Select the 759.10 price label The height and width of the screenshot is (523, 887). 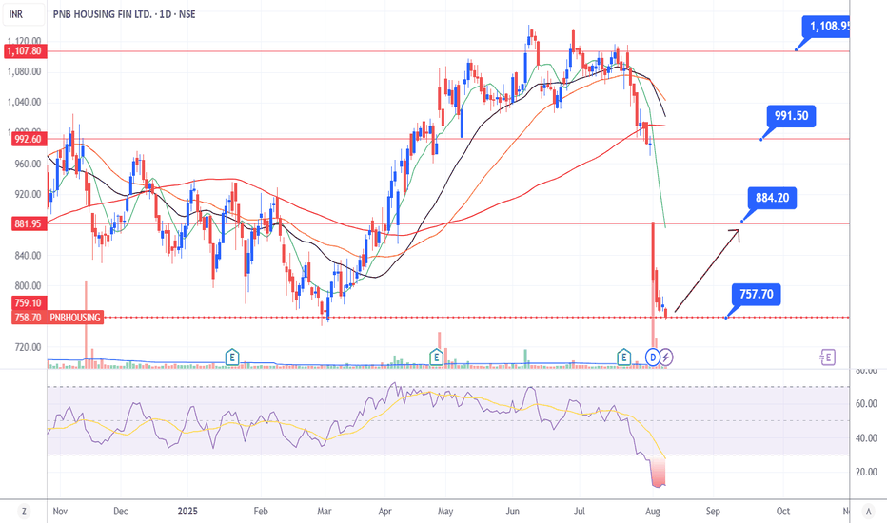[x=29, y=303]
